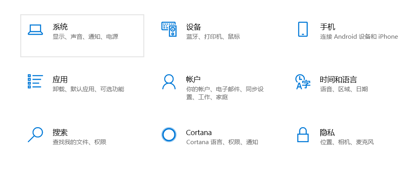Click the person icon for 帐户
417x188 pixels.
[x=169, y=82]
